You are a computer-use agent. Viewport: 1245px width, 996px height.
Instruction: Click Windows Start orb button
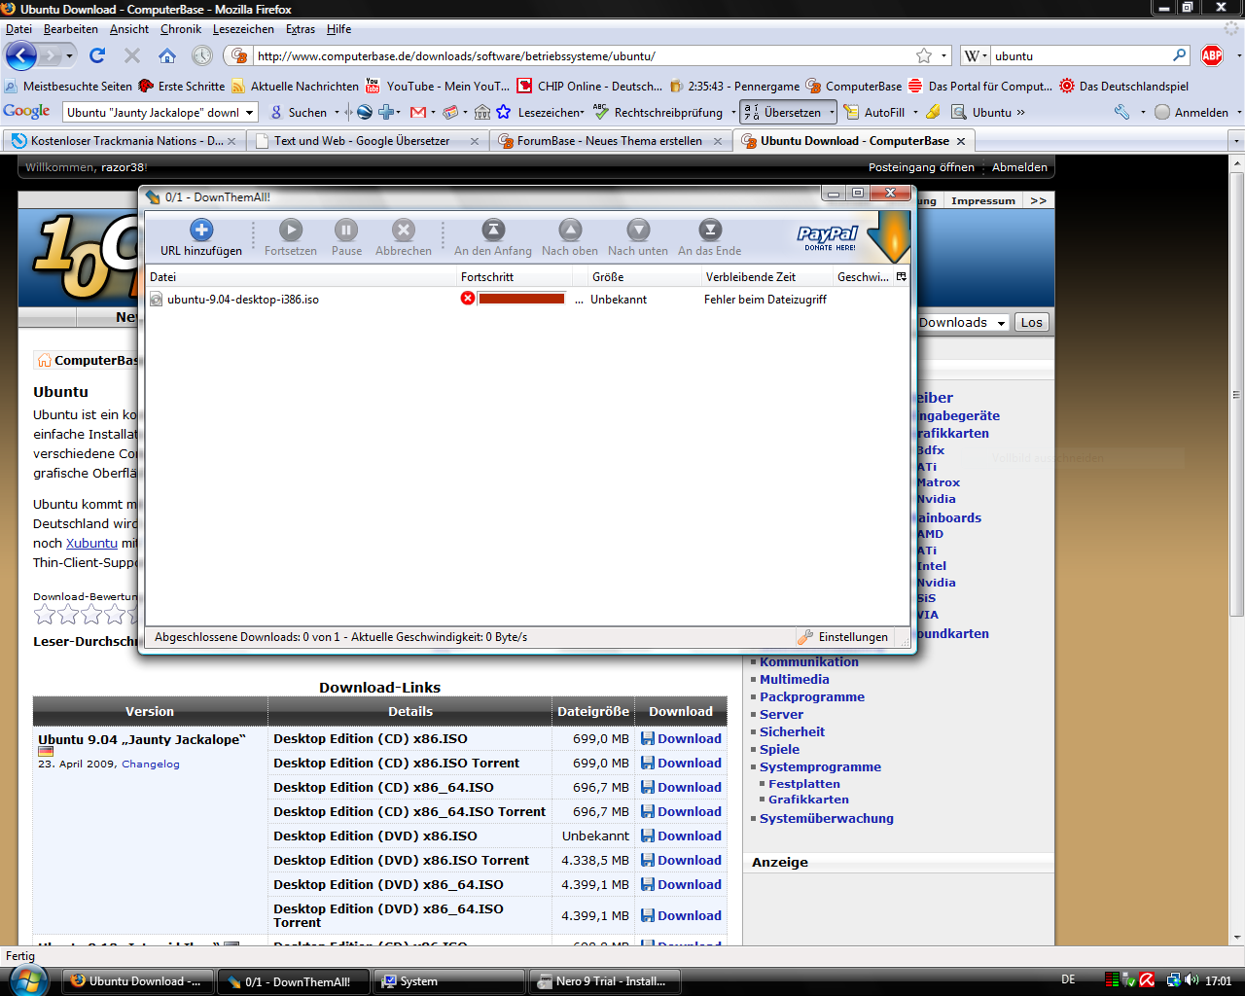point(26,980)
